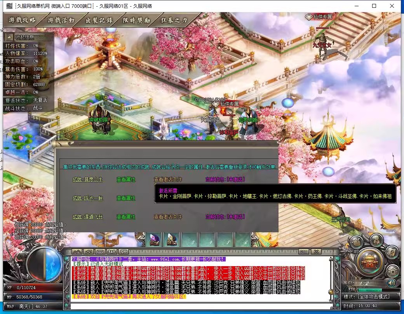The width and height of the screenshot is (404, 314).
Task: Collapse the 收起信息 stats panel
Action: (x=9, y=37)
